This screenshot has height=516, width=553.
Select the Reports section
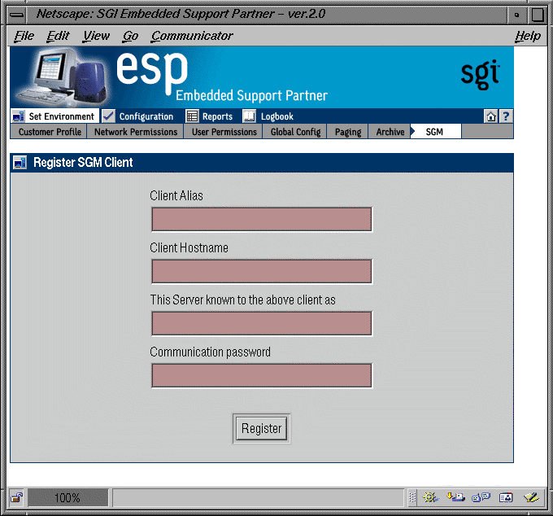pos(217,116)
